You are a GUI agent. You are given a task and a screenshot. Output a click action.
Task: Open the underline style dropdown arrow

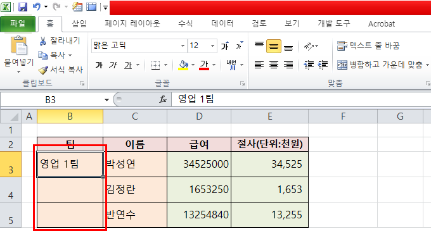coord(138,65)
